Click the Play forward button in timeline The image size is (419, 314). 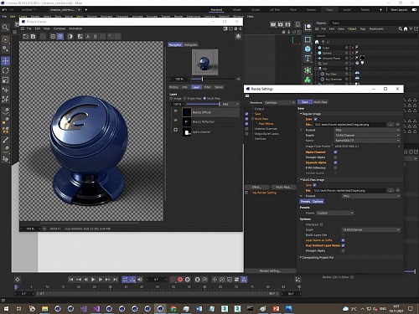(x=93, y=280)
